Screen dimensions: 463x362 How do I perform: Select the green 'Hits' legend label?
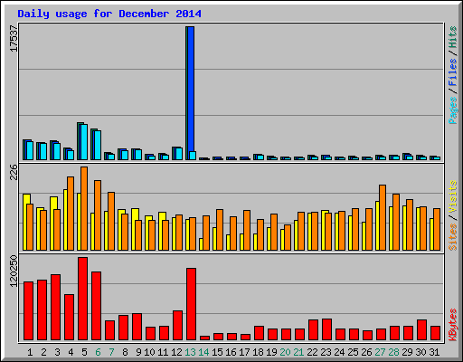pos(452,37)
